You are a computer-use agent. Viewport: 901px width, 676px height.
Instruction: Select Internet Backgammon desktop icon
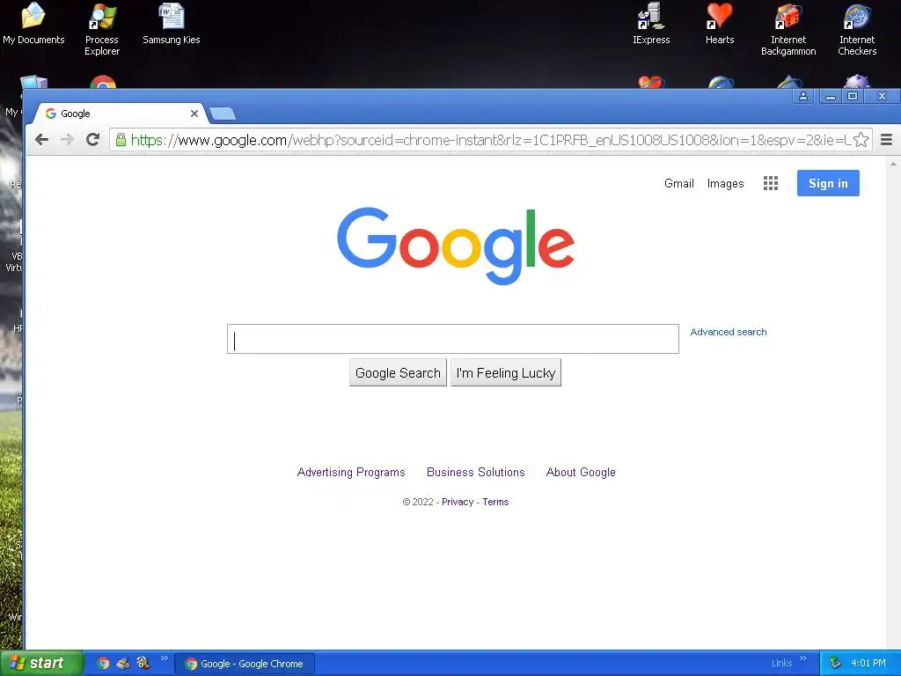point(788,29)
